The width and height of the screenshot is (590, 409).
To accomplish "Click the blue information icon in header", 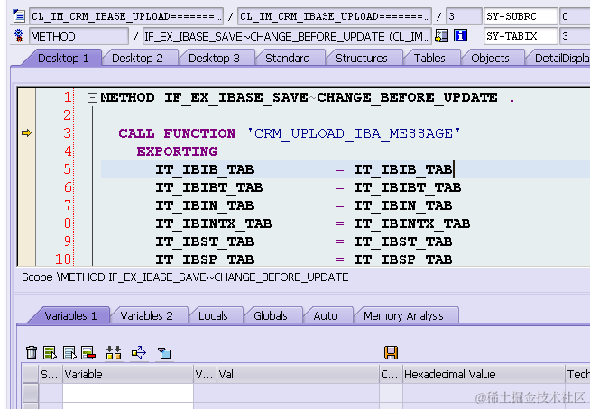I will pyautogui.click(x=460, y=36).
